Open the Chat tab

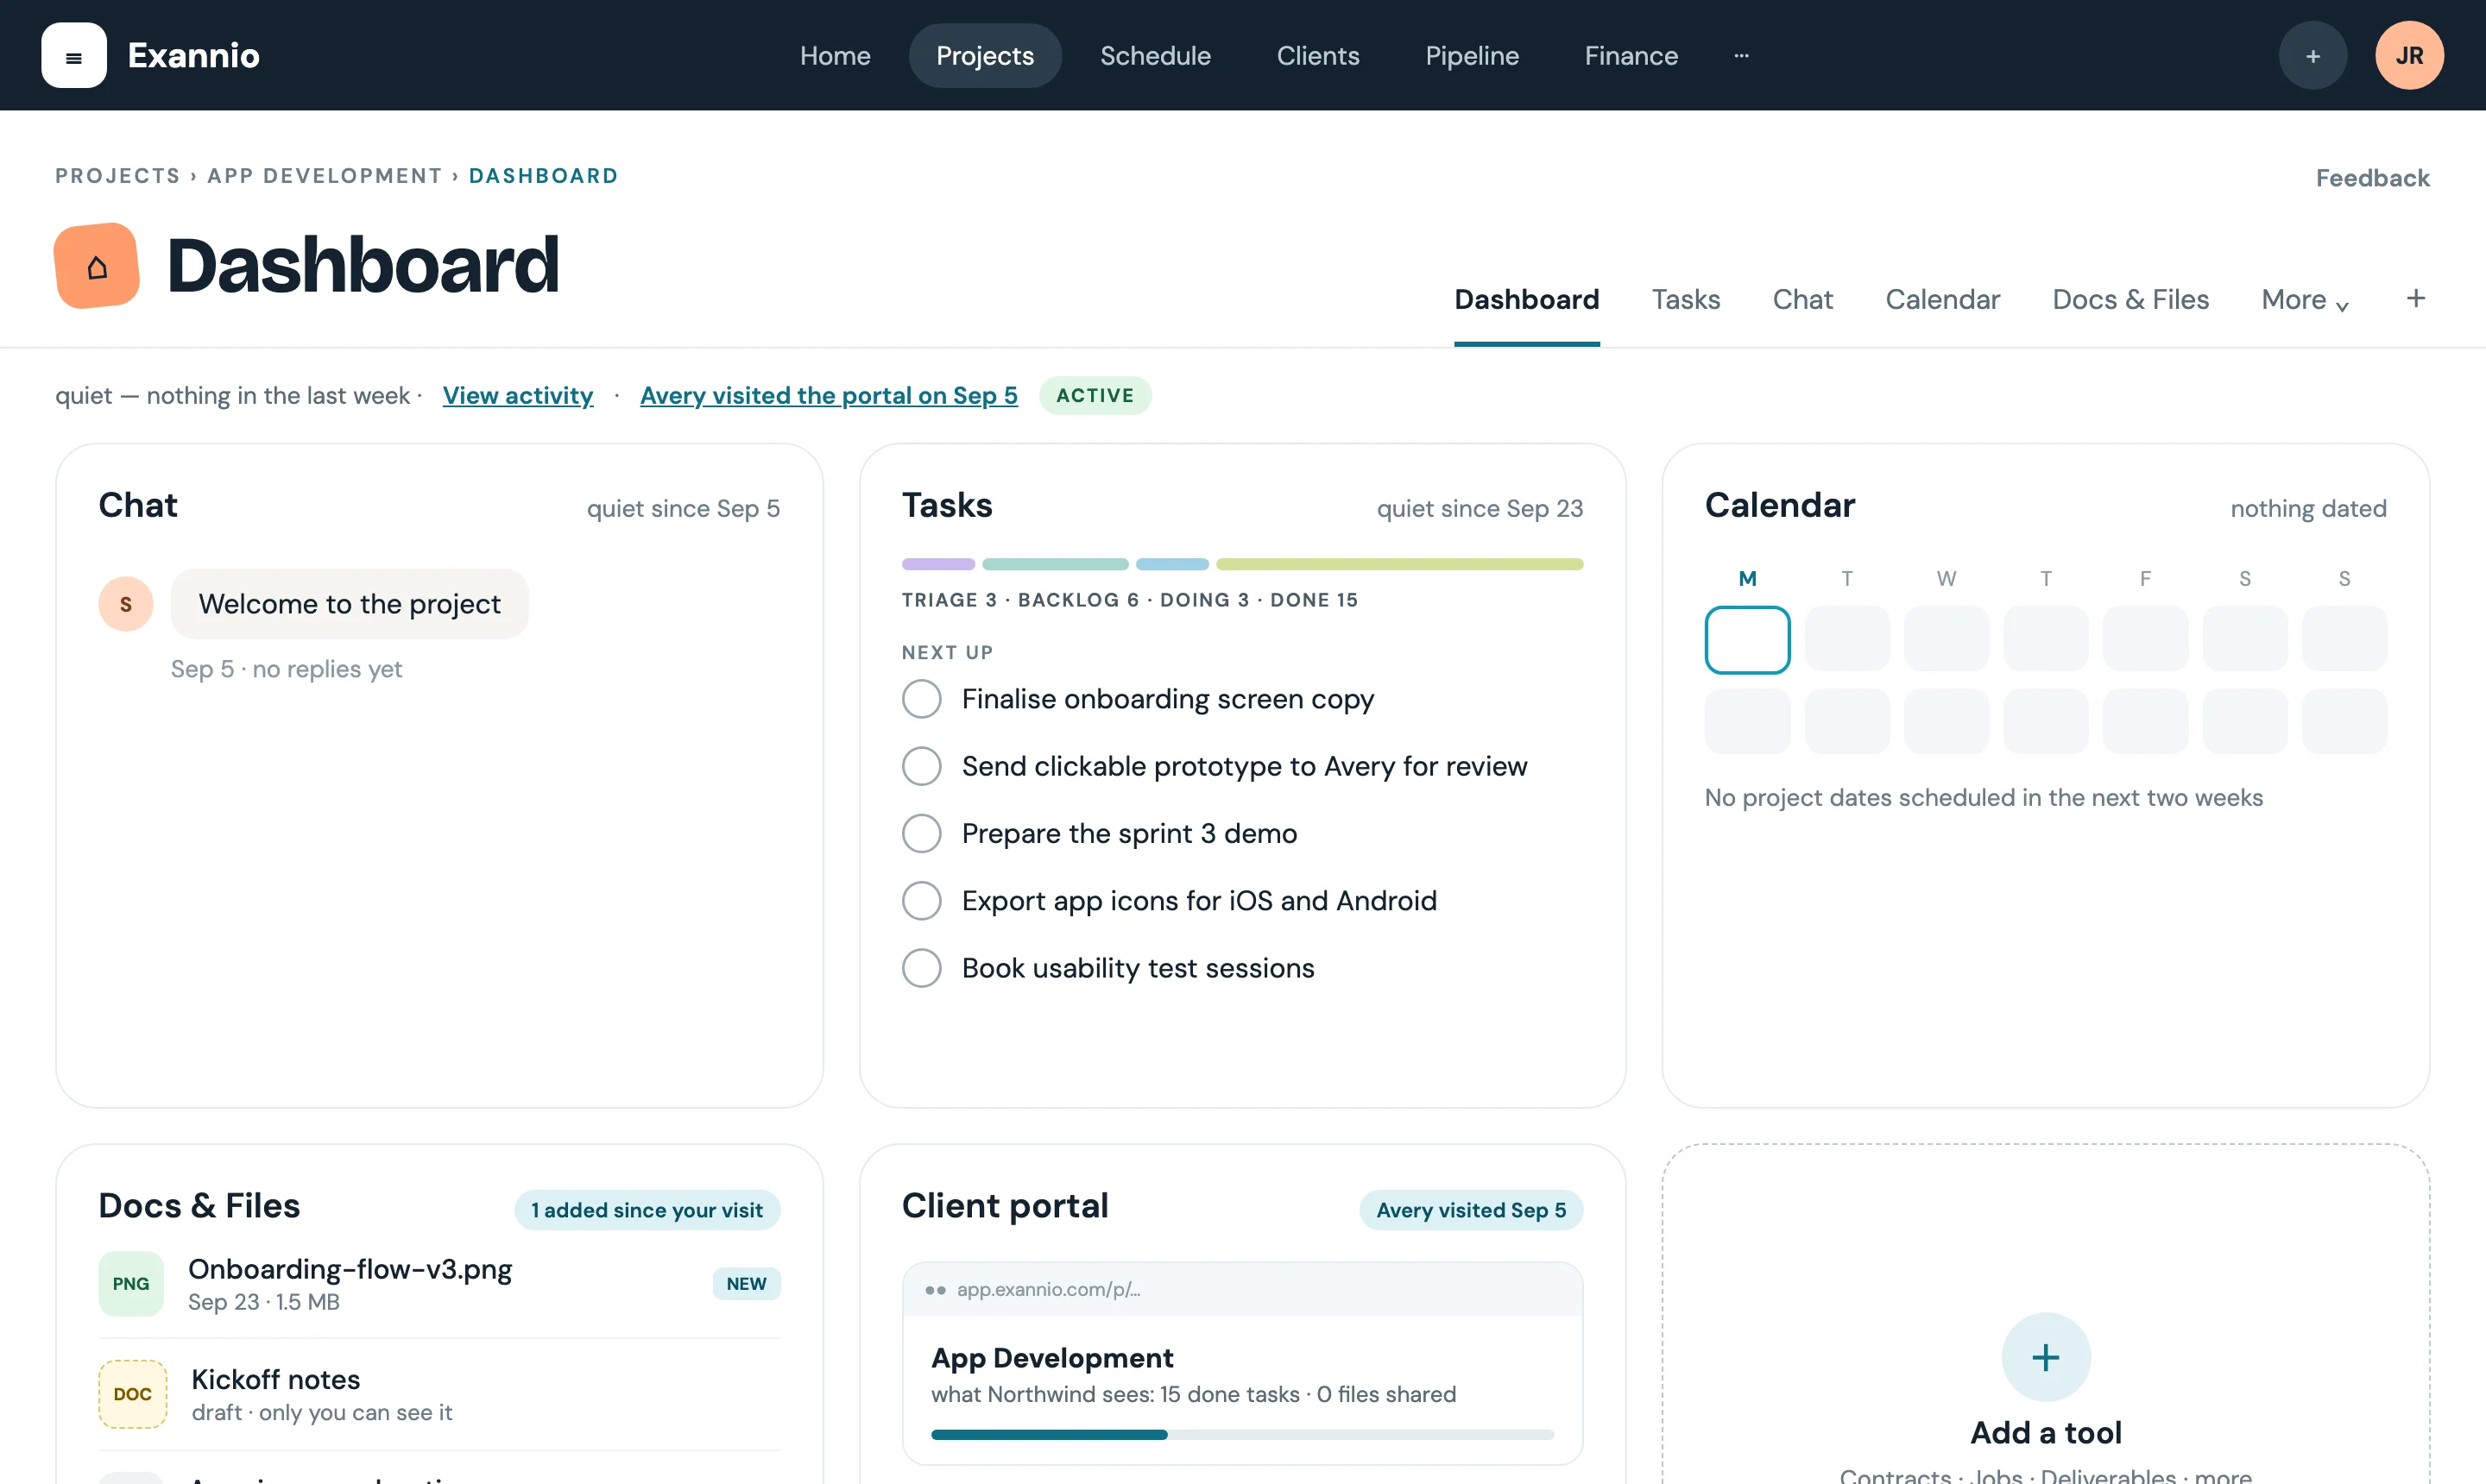[x=1802, y=300]
